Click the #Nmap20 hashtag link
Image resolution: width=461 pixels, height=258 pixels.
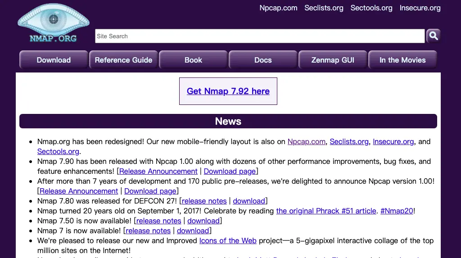coord(397,211)
